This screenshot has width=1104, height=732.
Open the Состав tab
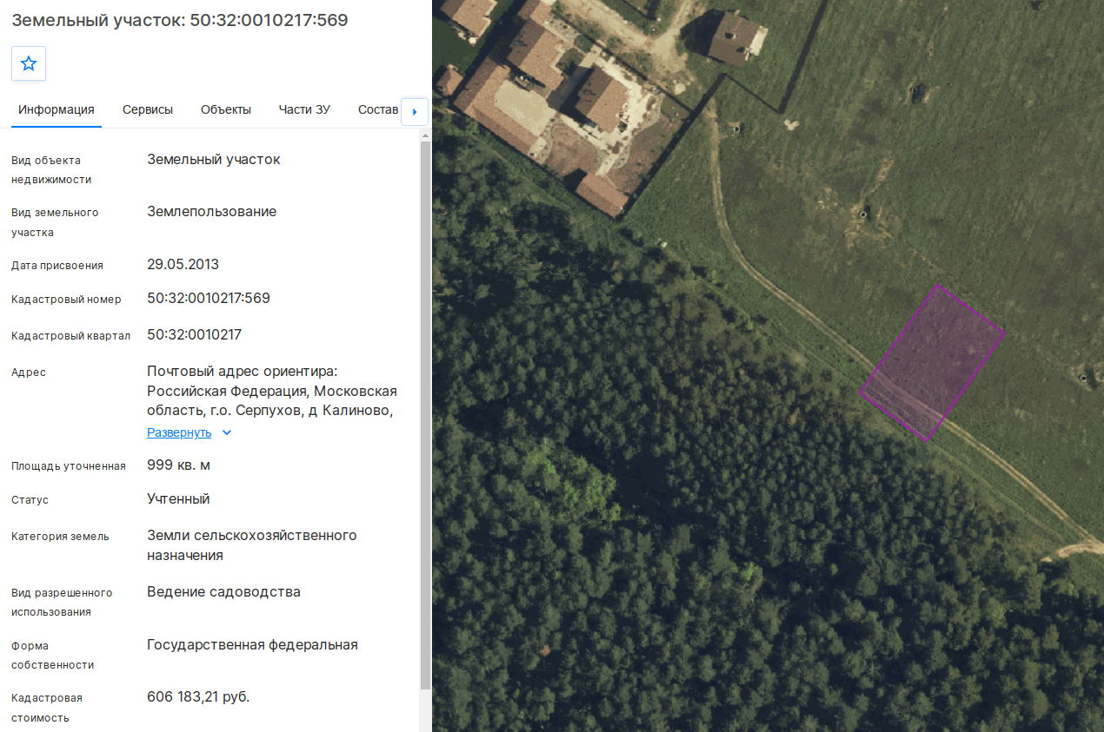coord(378,109)
